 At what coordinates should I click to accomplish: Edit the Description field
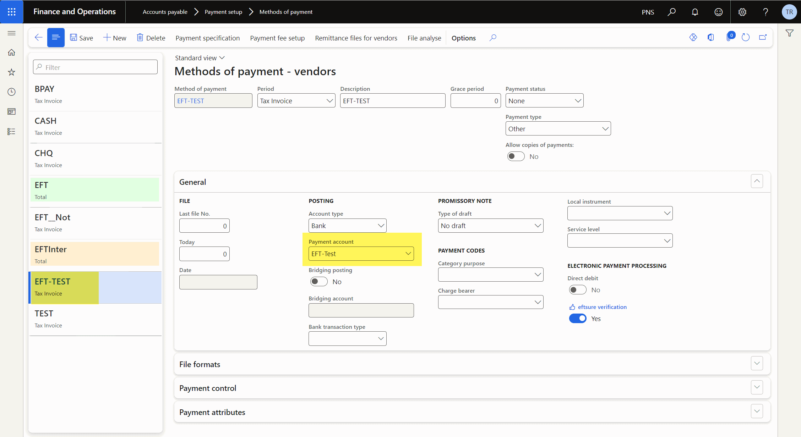point(393,101)
